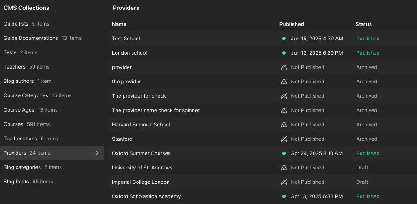417x204 pixels.
Task: Click green dot for Oxford Scholastica Academy
Action: coord(284,196)
